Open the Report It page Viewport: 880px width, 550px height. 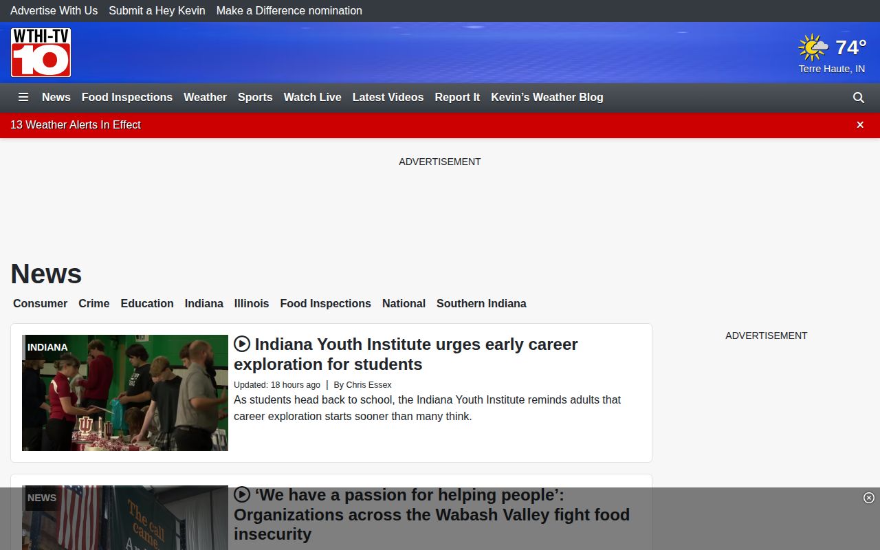[457, 98]
